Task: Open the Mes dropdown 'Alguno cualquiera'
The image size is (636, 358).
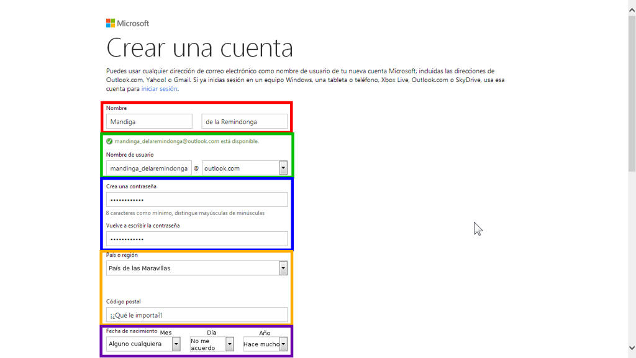Action: point(143,344)
